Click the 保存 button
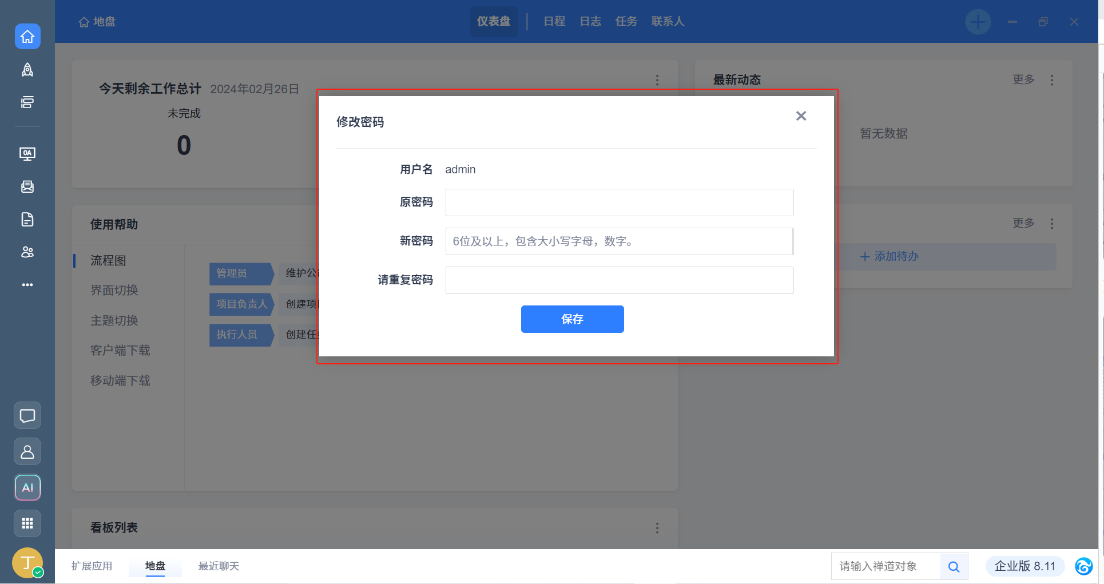Viewport: 1104px width, 584px height. point(573,319)
